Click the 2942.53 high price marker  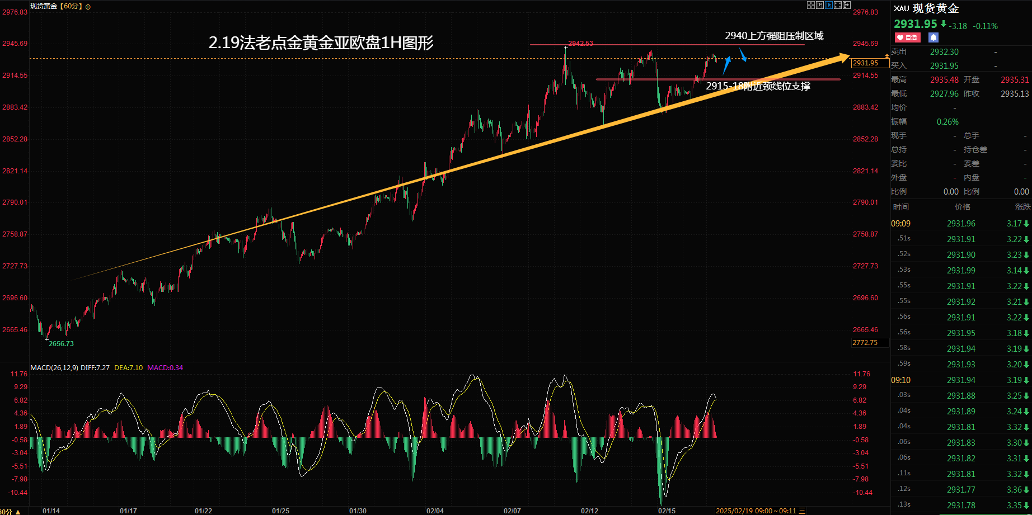tap(580, 44)
